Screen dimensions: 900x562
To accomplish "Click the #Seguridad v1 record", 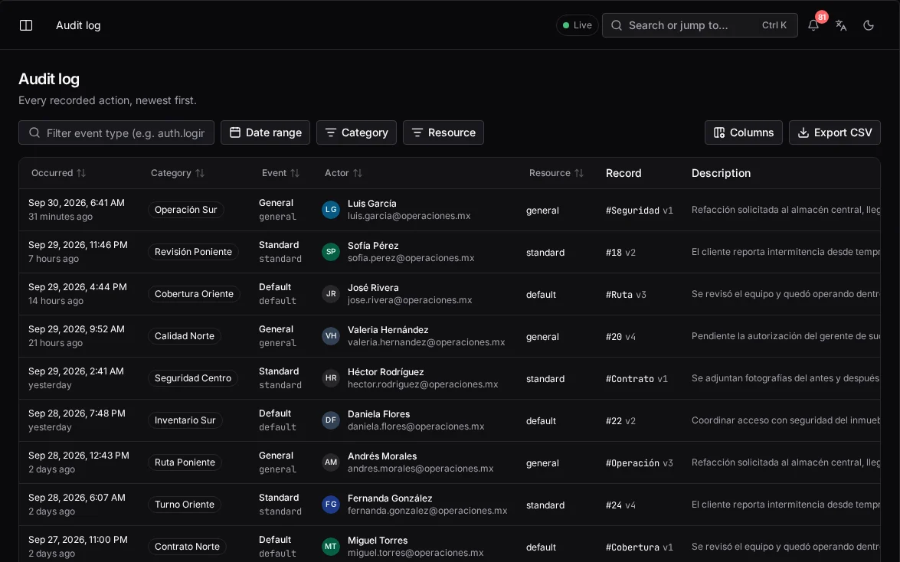I will (x=640, y=210).
